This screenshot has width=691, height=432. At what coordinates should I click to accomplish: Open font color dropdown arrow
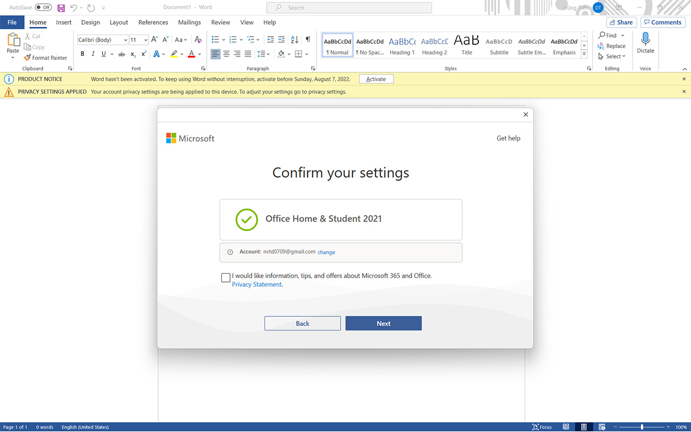point(199,54)
